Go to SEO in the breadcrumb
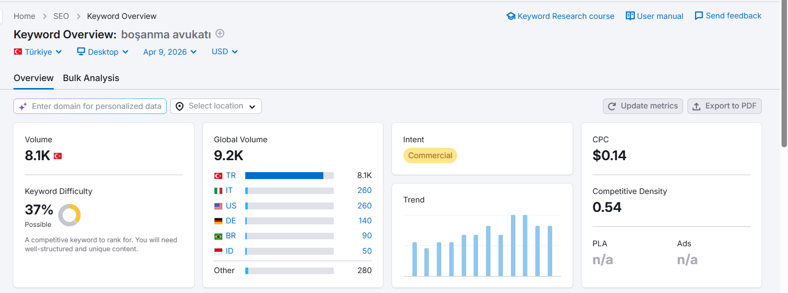This screenshot has height=293, width=788. (x=61, y=16)
